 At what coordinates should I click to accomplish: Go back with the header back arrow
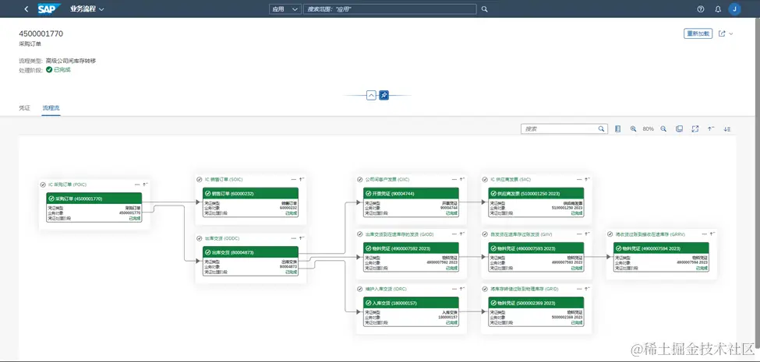[x=27, y=9]
